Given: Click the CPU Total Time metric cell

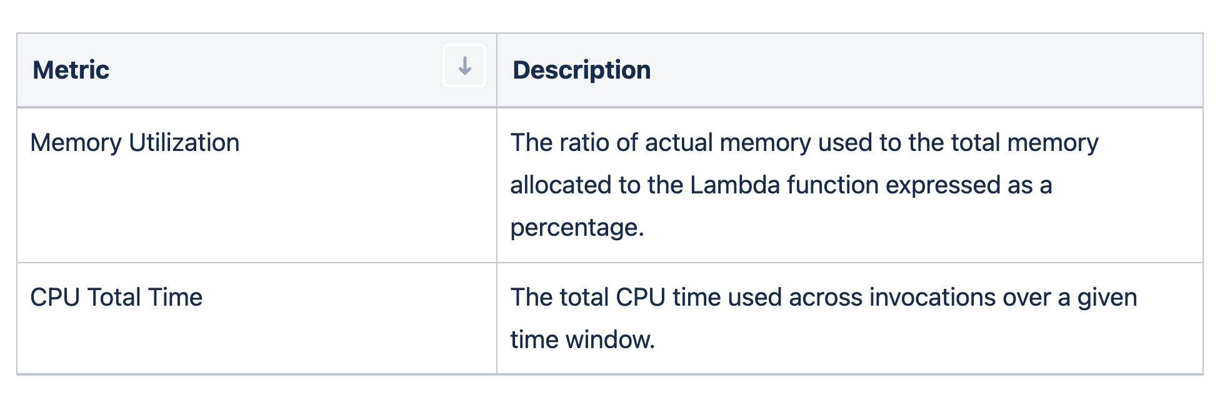Looking at the screenshot, I should [116, 298].
